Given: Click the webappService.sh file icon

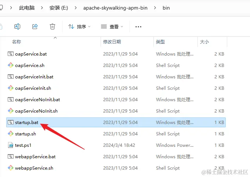Looking at the screenshot, I should coord(11,168).
